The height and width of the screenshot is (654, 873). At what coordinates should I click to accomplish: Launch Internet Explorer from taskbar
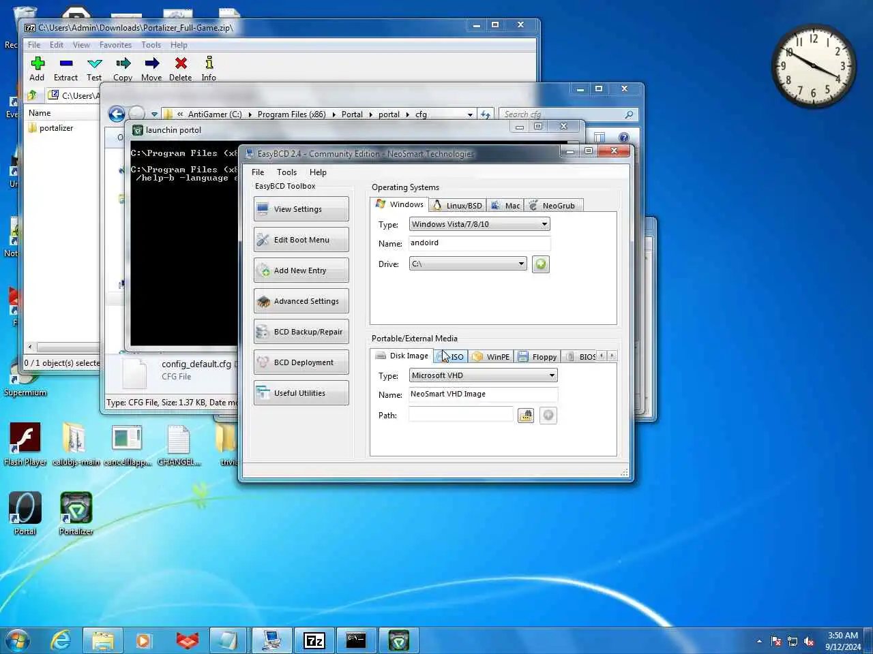(x=61, y=640)
